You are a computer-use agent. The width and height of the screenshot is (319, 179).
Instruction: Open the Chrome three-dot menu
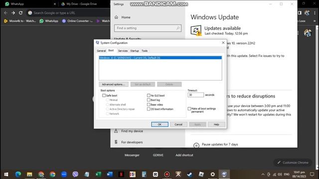(x=315, y=13)
